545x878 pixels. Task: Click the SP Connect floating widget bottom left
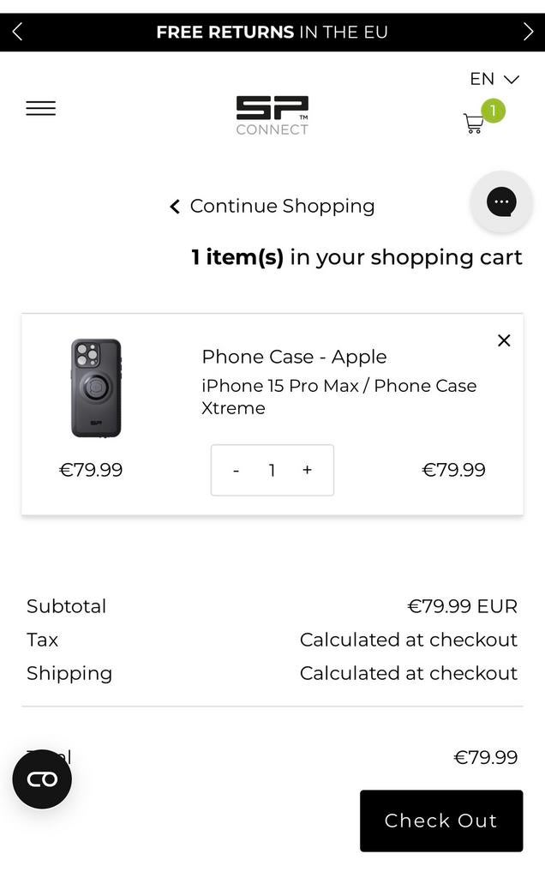(x=41, y=779)
